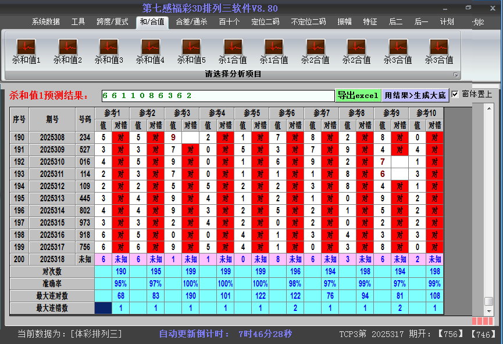Open the 杀和值3 analysis item
This screenshot has width=503, height=344.
coord(109,47)
